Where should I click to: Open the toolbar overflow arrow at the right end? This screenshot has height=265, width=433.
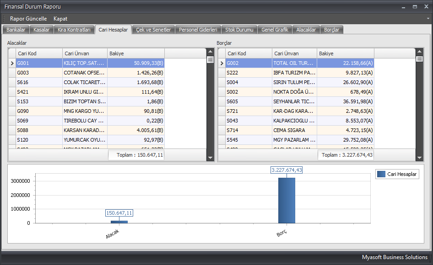428,18
